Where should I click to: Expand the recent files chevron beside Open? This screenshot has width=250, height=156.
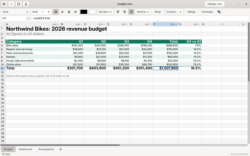(11, 4)
